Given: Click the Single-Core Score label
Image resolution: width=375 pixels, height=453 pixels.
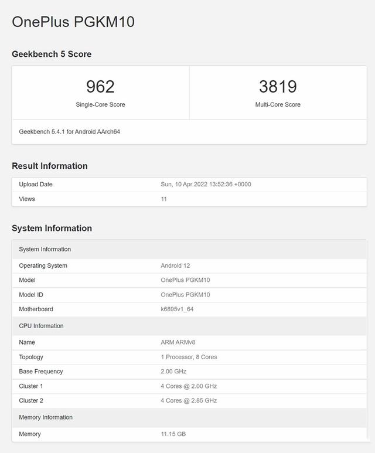Looking at the screenshot, I should tap(100, 104).
